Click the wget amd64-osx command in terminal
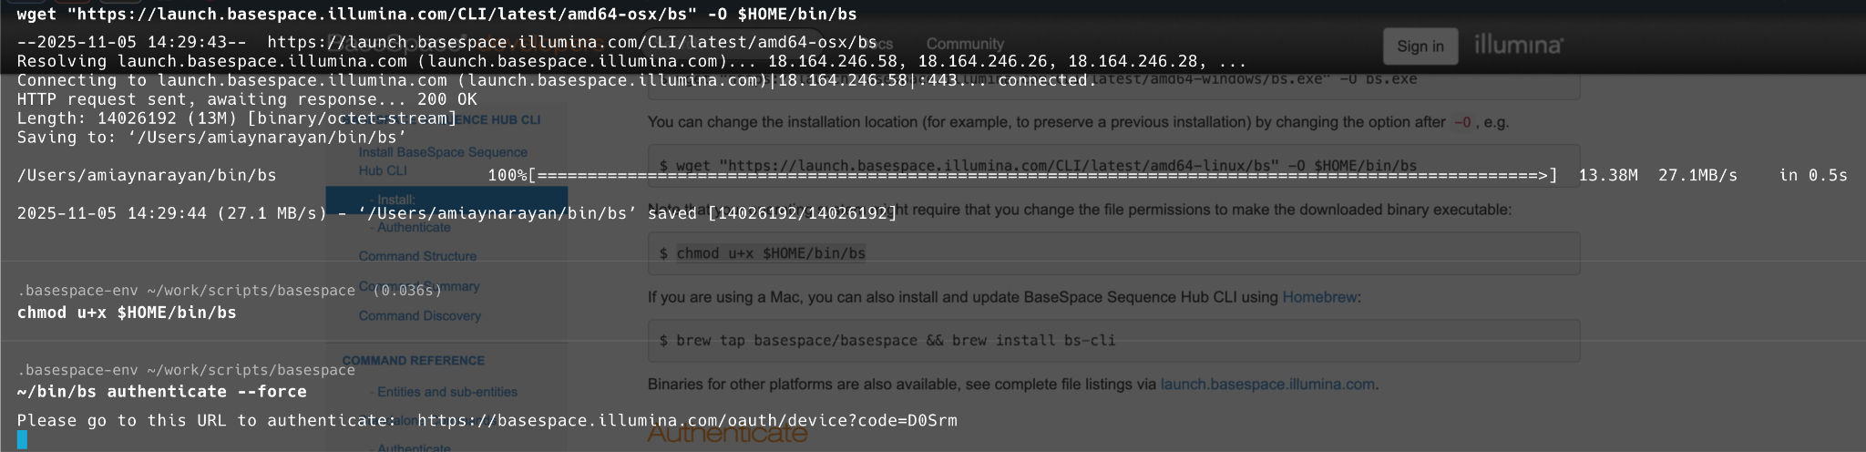 (x=436, y=14)
